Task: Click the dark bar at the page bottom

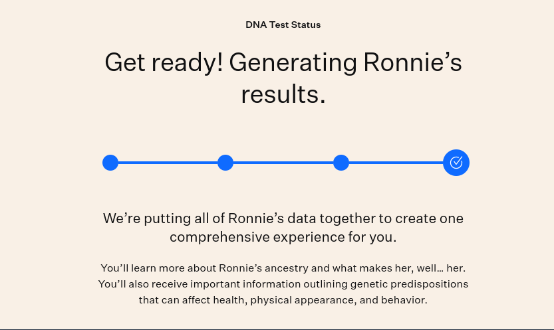Action: [x=277, y=329]
